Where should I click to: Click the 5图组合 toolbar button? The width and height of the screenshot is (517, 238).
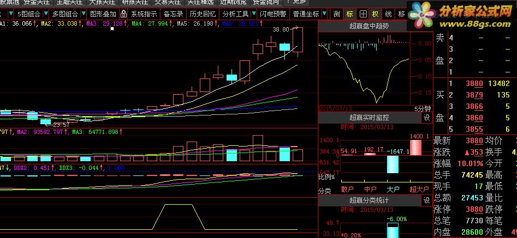pos(29,14)
